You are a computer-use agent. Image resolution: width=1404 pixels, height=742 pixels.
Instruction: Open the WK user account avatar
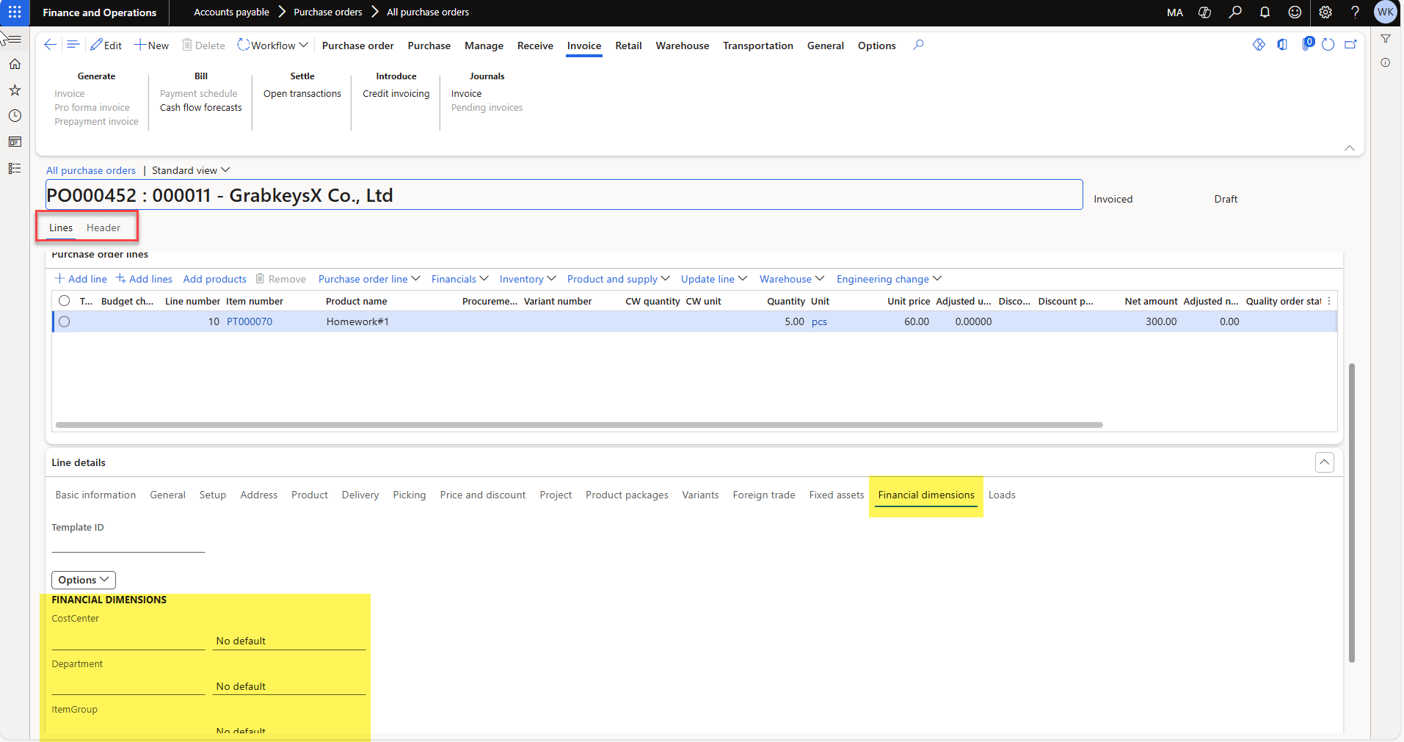pyautogui.click(x=1386, y=12)
